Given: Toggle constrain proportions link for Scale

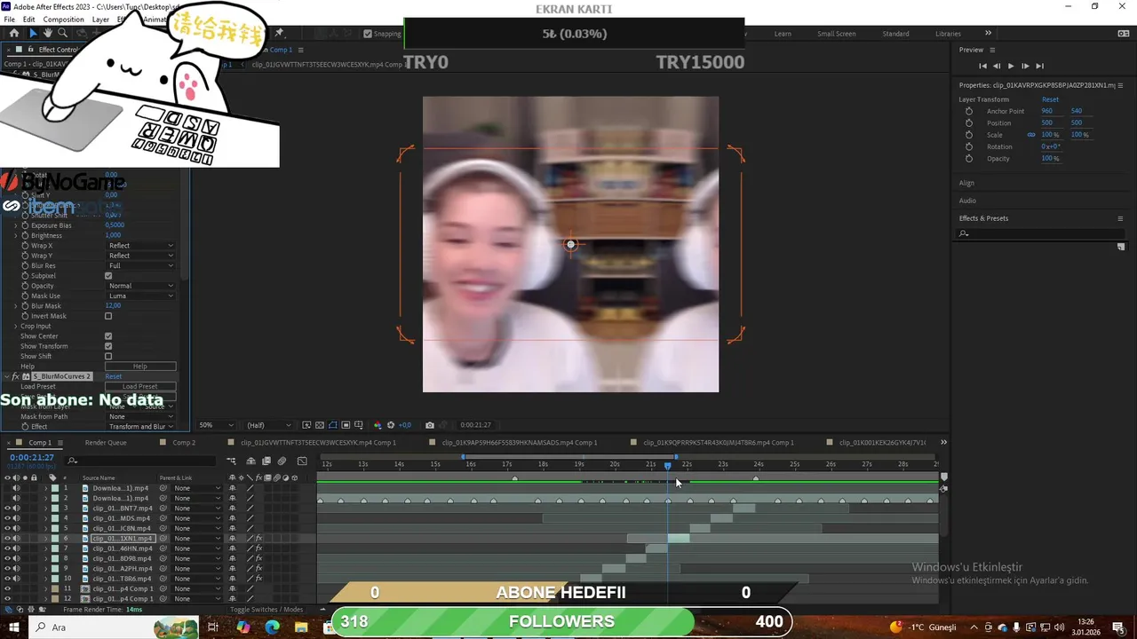Looking at the screenshot, I should (1031, 135).
